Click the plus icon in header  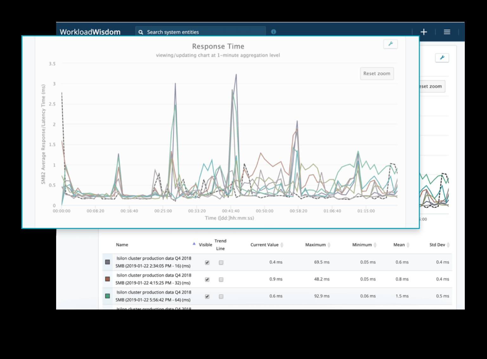point(424,32)
